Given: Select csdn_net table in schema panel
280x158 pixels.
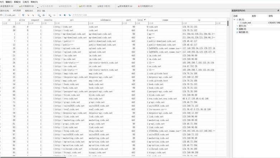Looking at the screenshot, I should pos(246,23).
